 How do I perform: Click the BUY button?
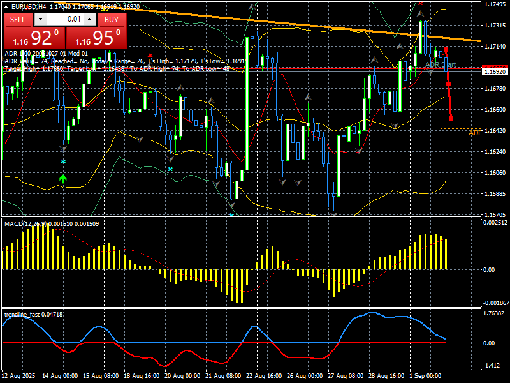click(112, 20)
